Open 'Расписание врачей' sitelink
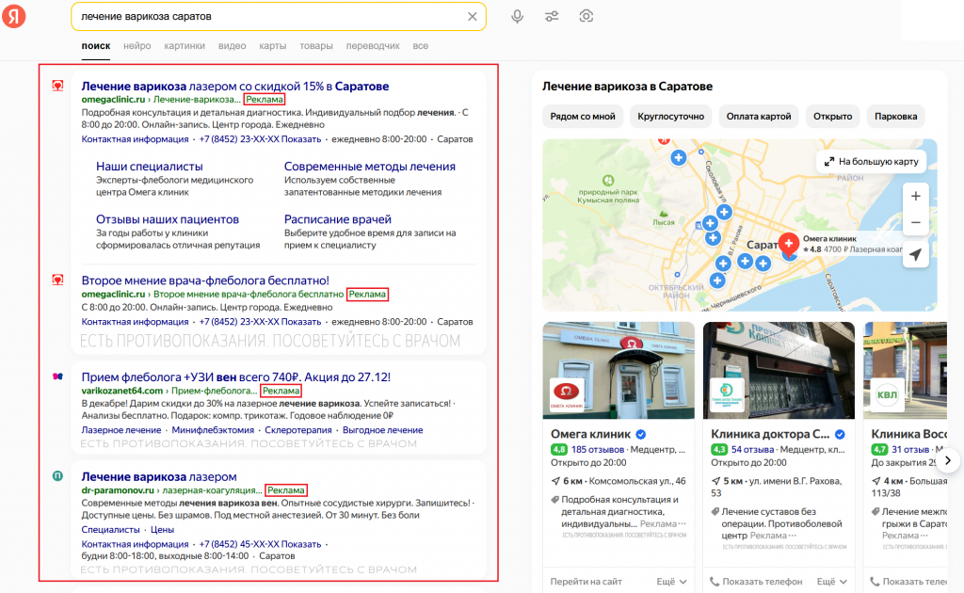The width and height of the screenshot is (964, 593). [x=338, y=219]
